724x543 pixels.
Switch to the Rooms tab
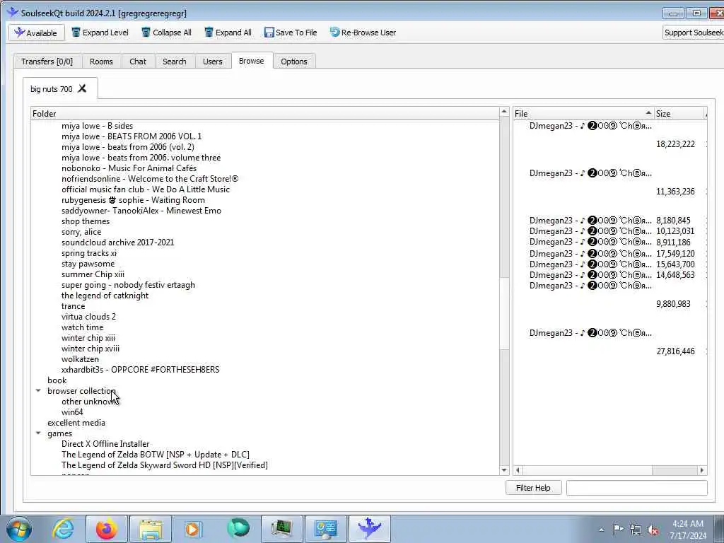point(101,62)
